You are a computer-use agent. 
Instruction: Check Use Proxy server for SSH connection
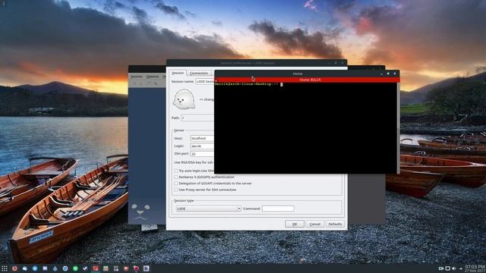tap(176, 190)
